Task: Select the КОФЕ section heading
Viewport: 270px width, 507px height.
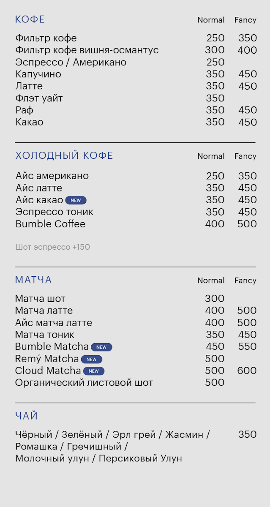Action: click(30, 19)
